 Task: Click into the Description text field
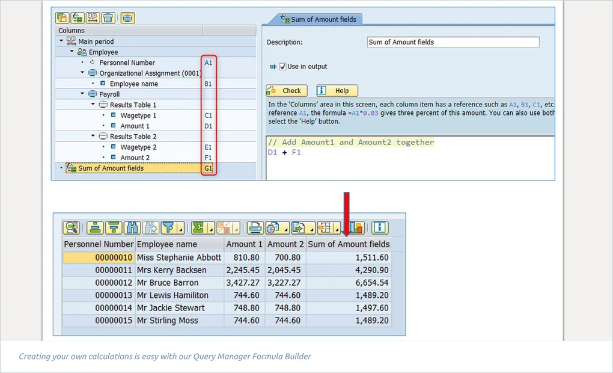pyautogui.click(x=453, y=42)
